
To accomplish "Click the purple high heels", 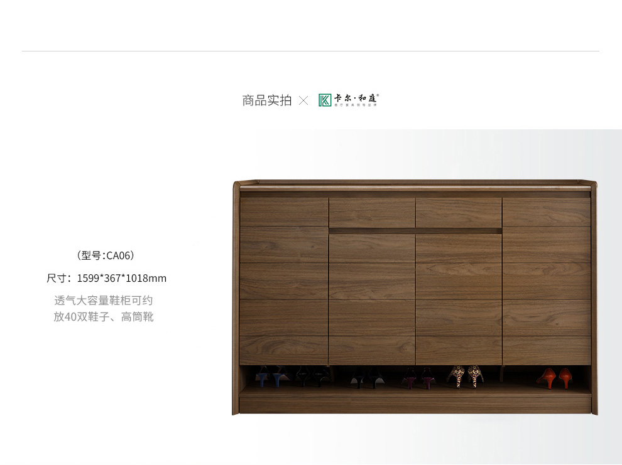I will tap(419, 378).
